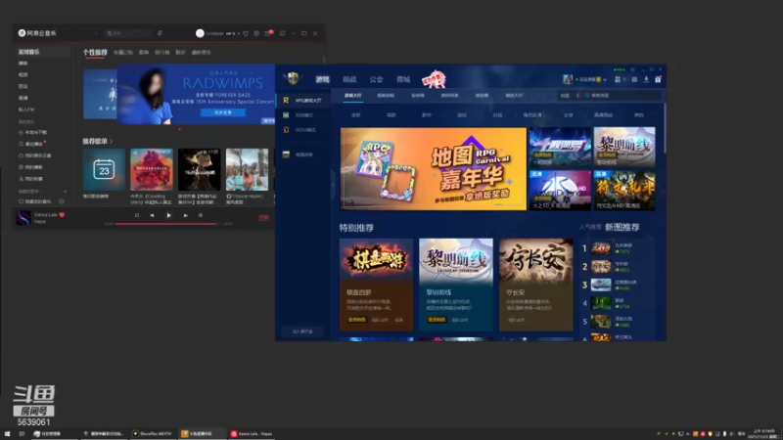
Task: Open the 地图嘉年华 RPG Carnival banner
Action: [433, 168]
